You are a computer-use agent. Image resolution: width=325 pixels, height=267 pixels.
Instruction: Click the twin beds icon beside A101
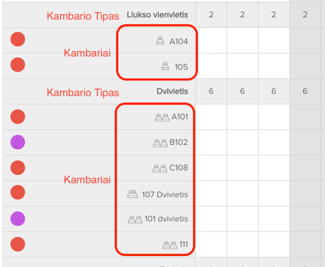click(x=162, y=118)
